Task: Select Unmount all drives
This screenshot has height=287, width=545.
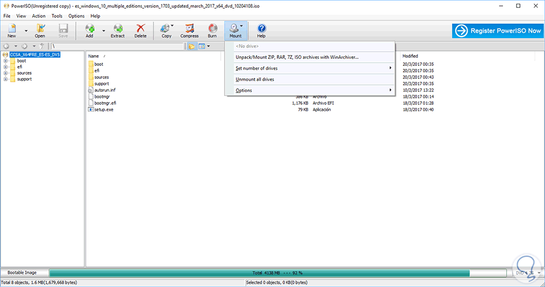Action: (310, 80)
